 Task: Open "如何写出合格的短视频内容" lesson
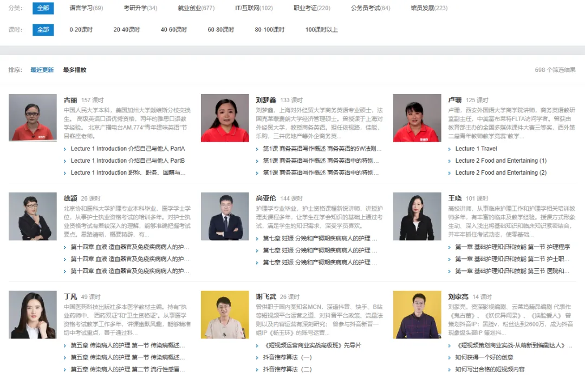(490, 369)
